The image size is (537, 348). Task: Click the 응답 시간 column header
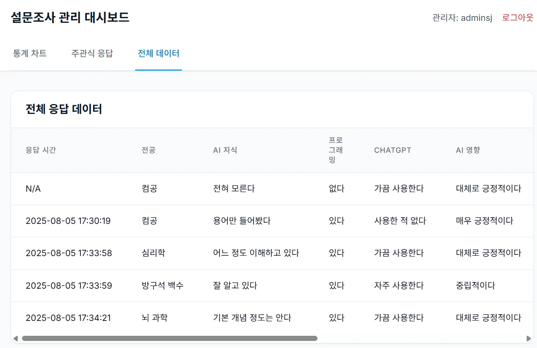pyautogui.click(x=41, y=150)
